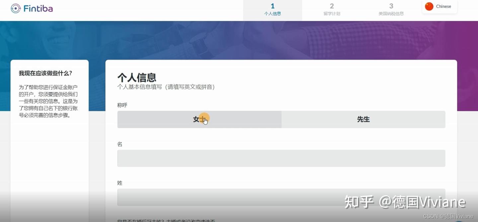Click the Fintiba logo
The width and height of the screenshot is (478, 222).
pos(32,8)
